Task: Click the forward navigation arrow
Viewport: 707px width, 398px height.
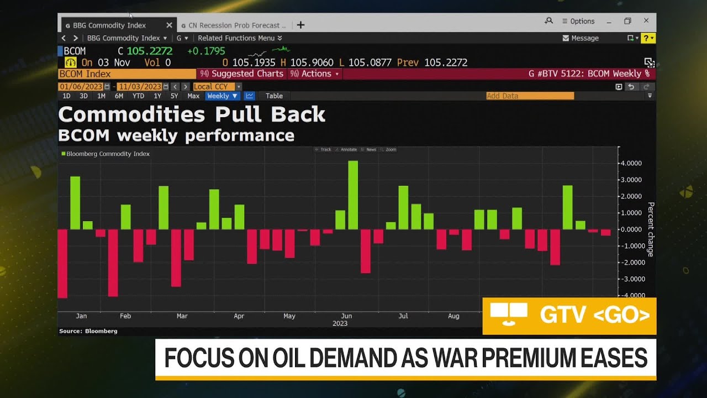Action: [x=76, y=38]
